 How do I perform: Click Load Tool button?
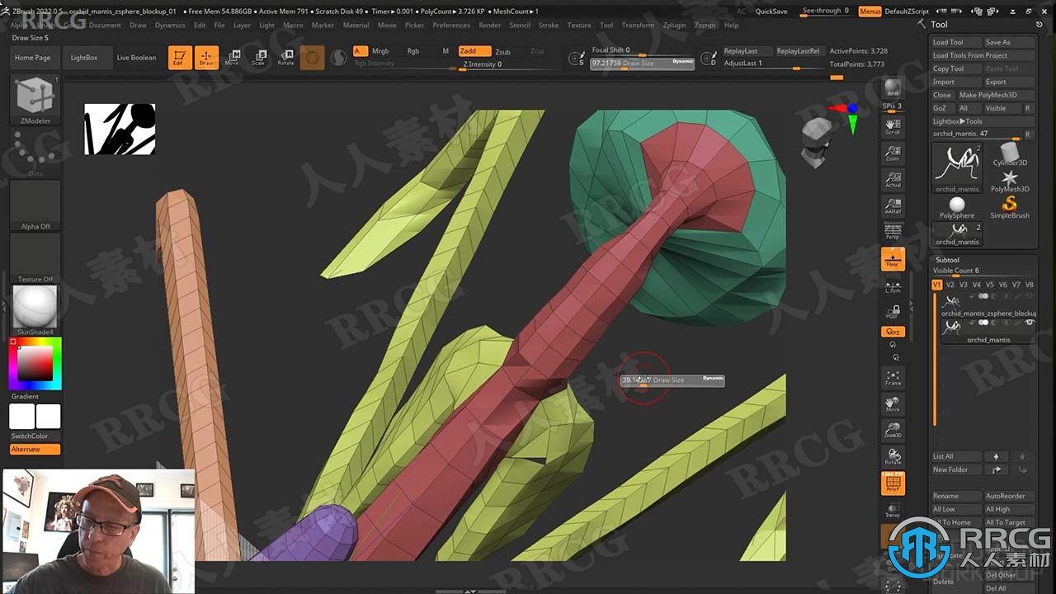(x=956, y=42)
